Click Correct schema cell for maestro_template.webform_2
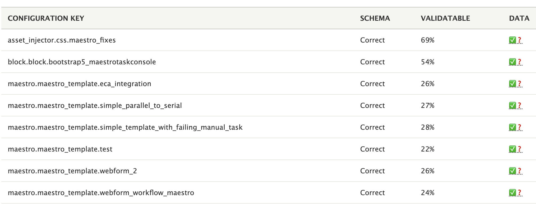Viewport: 536px width, 210px height. [372, 171]
